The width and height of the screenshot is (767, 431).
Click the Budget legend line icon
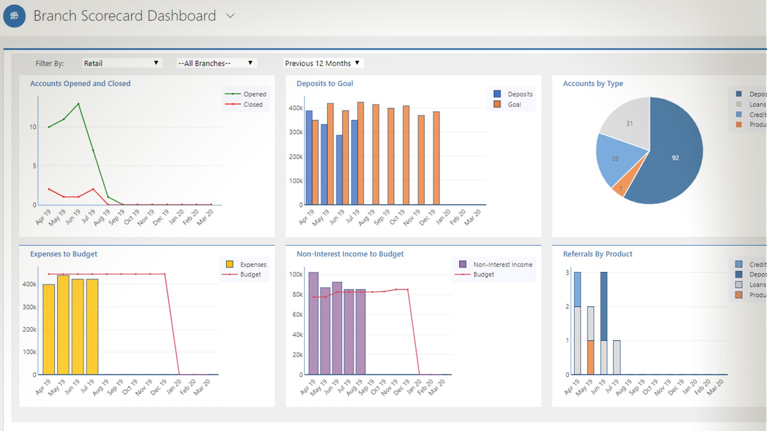click(x=463, y=275)
